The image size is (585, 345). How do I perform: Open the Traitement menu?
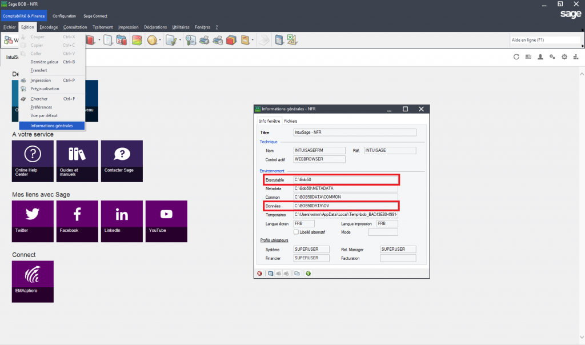tap(103, 27)
